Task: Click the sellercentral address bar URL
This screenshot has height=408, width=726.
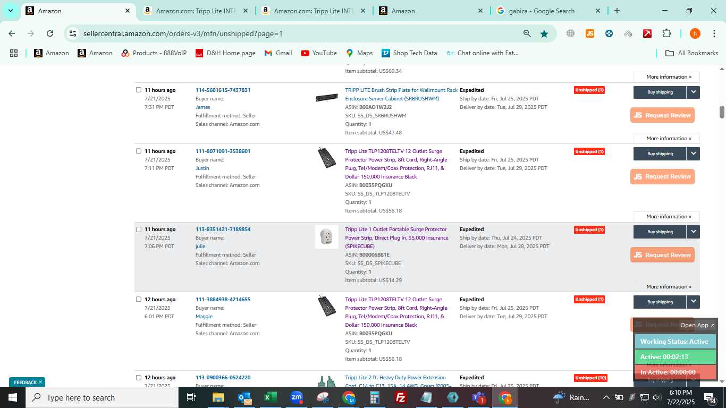Action: click(183, 33)
